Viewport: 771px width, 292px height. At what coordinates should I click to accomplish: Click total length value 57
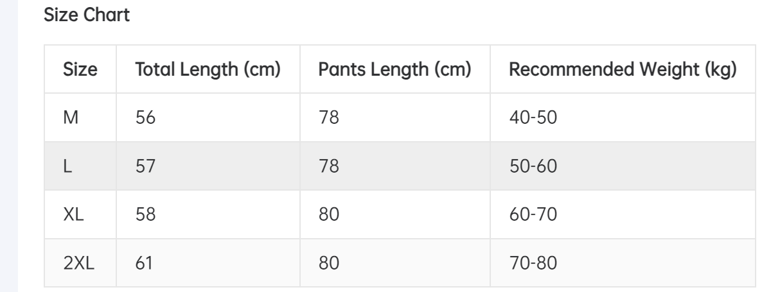[x=144, y=166]
